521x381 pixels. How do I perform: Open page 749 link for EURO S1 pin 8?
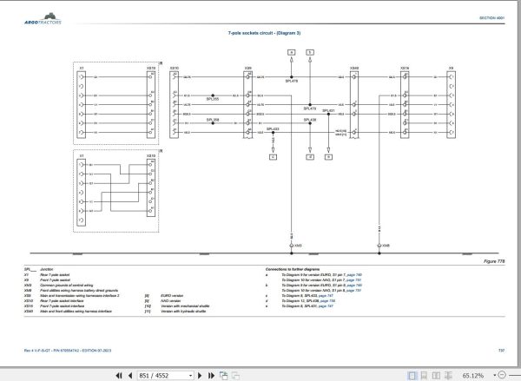[x=354, y=286]
